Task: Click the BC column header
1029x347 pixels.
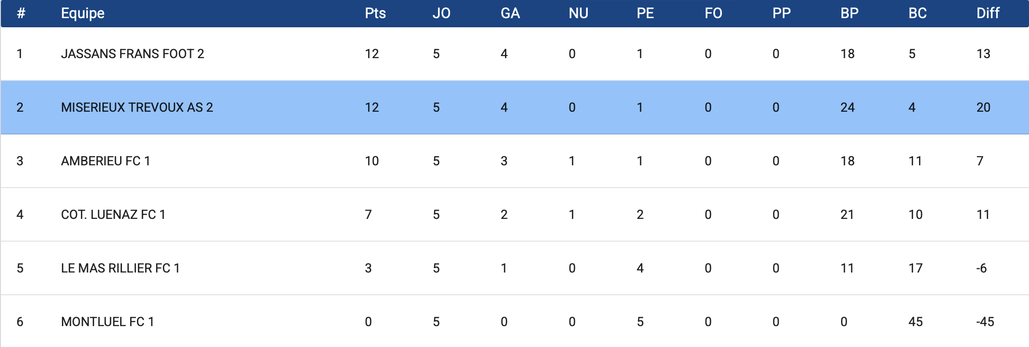Action: (x=918, y=13)
